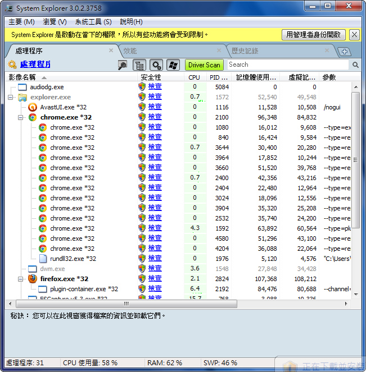Image resolution: width=366 pixels, height=372 pixels.
Task: Click the search magnifier icon beside Search box
Action: coord(355,65)
